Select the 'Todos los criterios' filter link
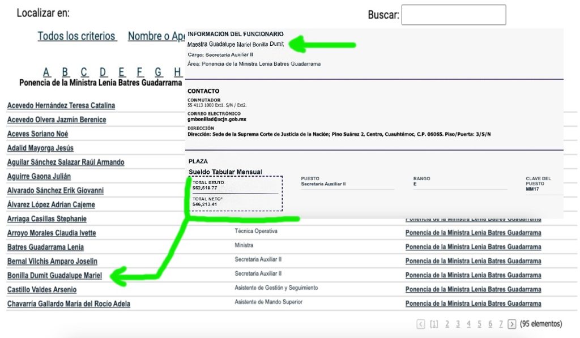Image resolution: width=580 pixels, height=338 pixels. tap(77, 36)
